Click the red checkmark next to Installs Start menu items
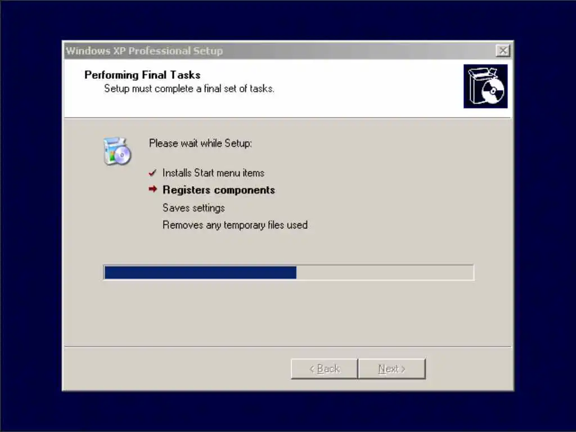Image resolution: width=576 pixels, height=432 pixels. 152,173
